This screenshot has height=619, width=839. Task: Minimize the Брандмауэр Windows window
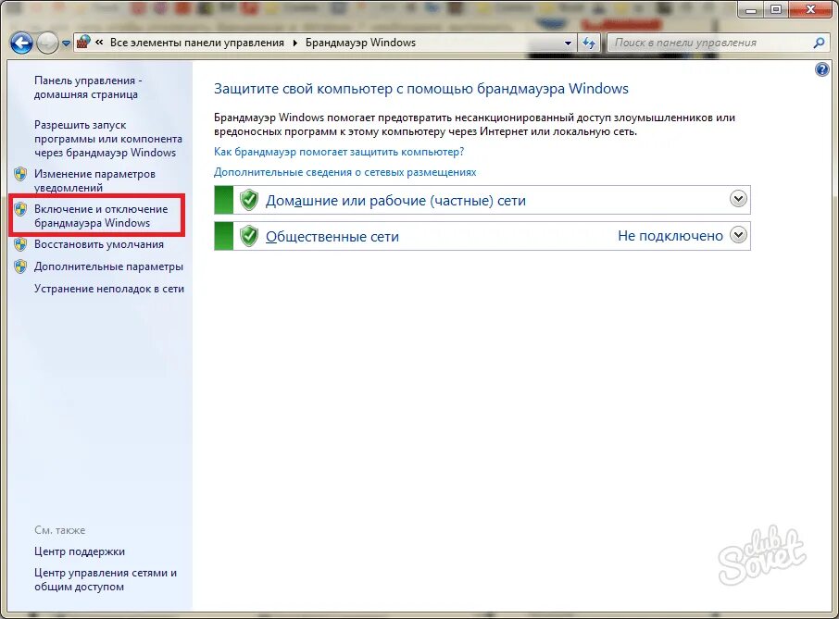[751, 9]
